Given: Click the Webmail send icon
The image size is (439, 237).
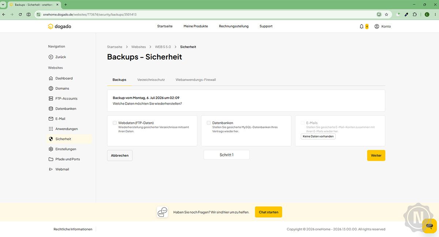Looking at the screenshot, I should point(51,169).
